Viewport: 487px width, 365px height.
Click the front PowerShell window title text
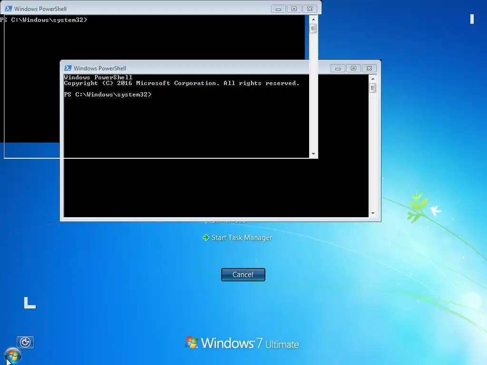(x=100, y=68)
